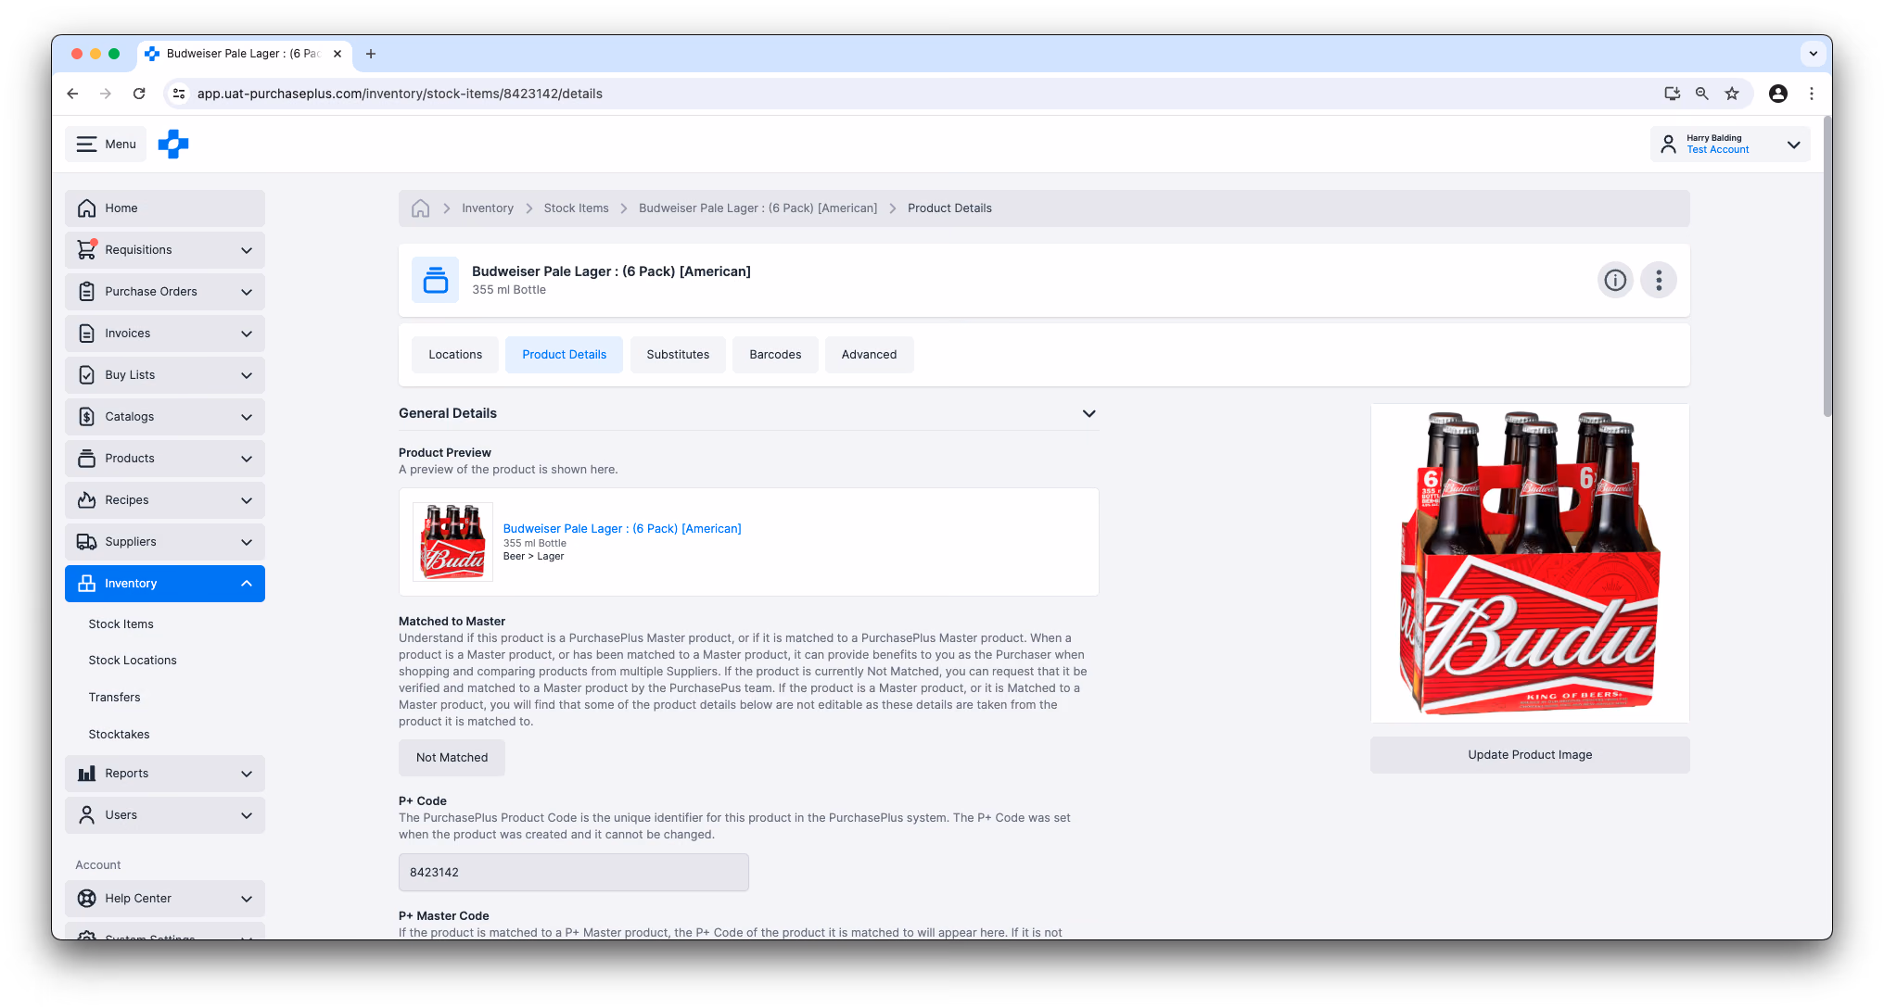Expand the Help Center chevron
The height and width of the screenshot is (1008, 1884).
click(247, 899)
